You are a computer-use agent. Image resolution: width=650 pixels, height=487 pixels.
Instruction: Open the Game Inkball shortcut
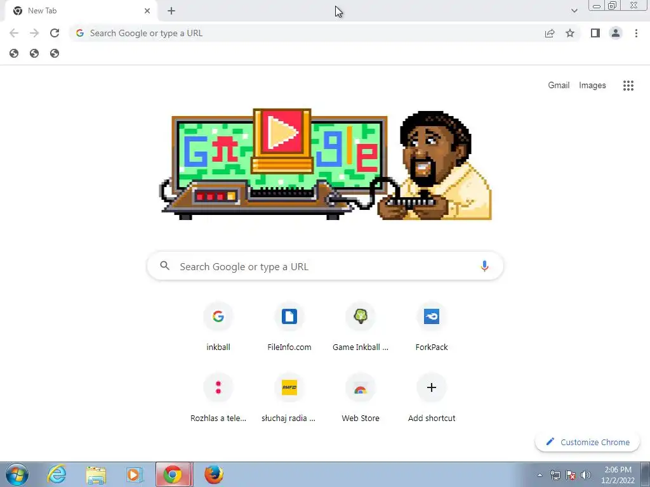361,328
